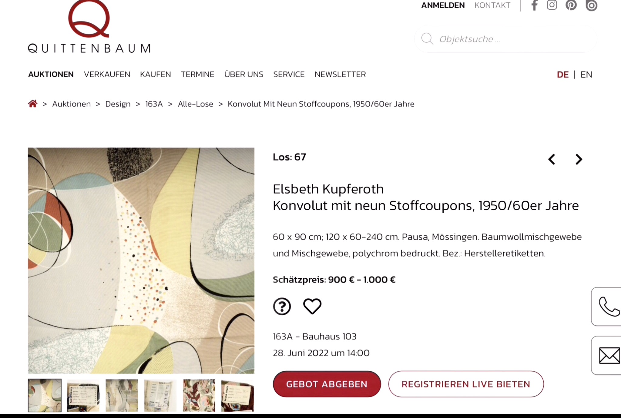The image size is (621, 418).
Task: Open the Instagram social icon
Action: coord(552,5)
